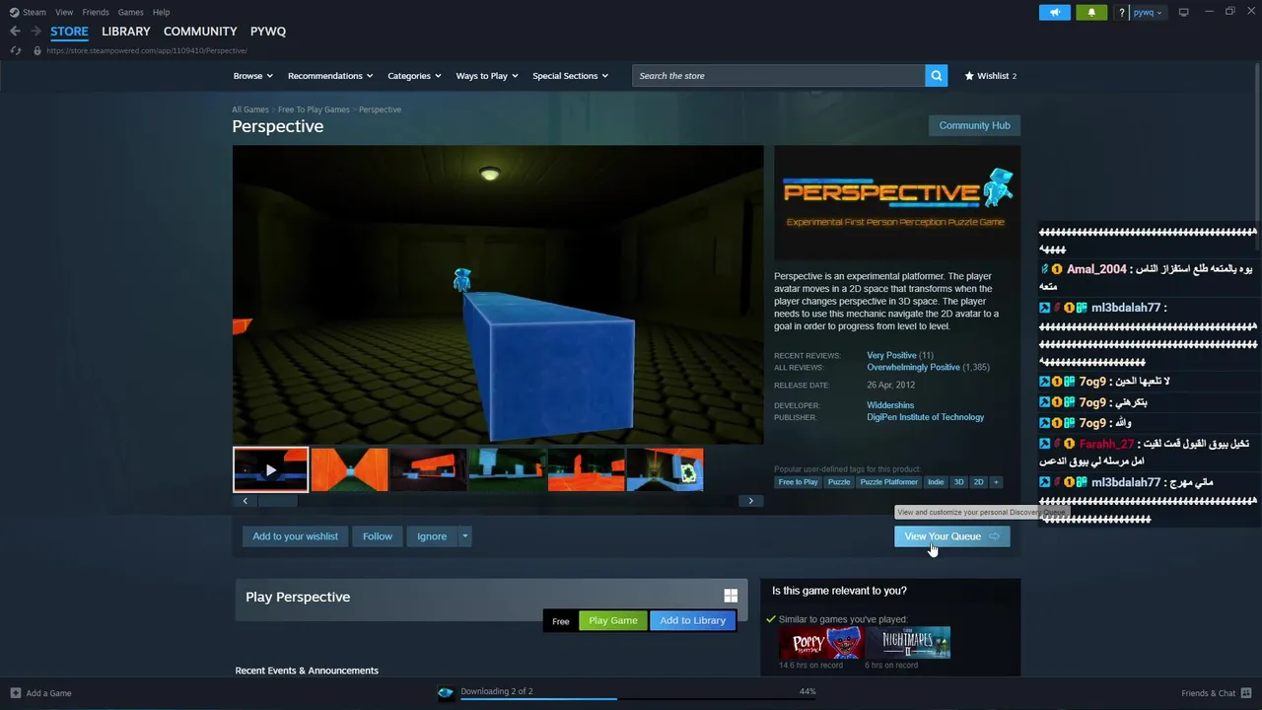Screen dimensions: 1262x710
Task: Click the Wishlist star link
Action: click(x=990, y=76)
